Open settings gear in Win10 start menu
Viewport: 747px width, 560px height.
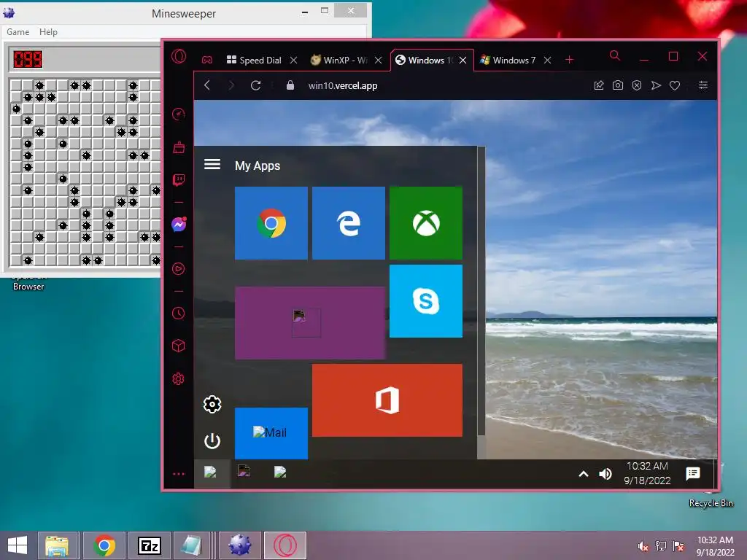[212, 404]
